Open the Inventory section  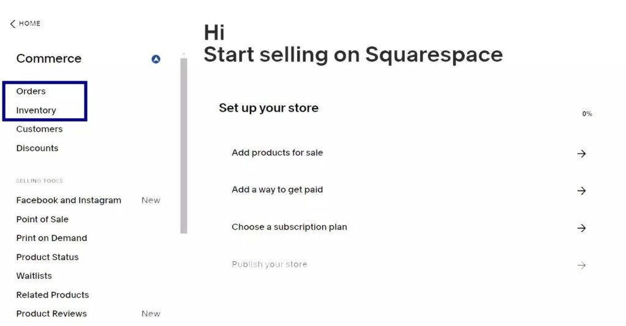pyautogui.click(x=36, y=110)
